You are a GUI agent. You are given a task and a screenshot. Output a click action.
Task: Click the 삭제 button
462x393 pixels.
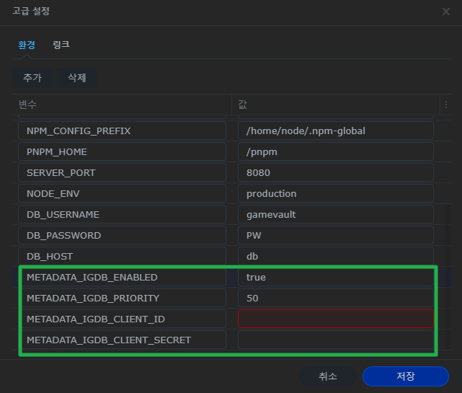coord(77,78)
